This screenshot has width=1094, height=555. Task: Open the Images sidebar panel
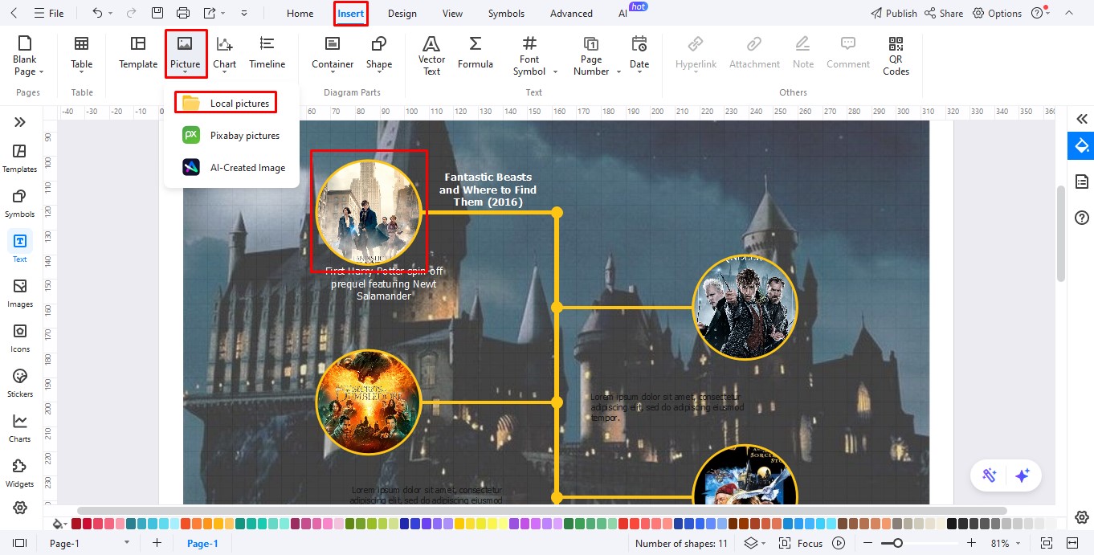click(20, 292)
